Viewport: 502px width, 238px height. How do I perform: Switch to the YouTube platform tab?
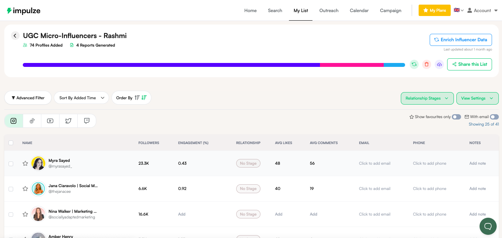pyautogui.click(x=50, y=121)
